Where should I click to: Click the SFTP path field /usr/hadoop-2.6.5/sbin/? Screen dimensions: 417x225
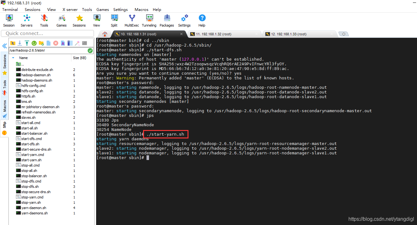coord(48,50)
